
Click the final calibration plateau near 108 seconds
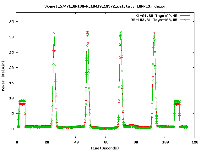pyautogui.click(x=177, y=103)
